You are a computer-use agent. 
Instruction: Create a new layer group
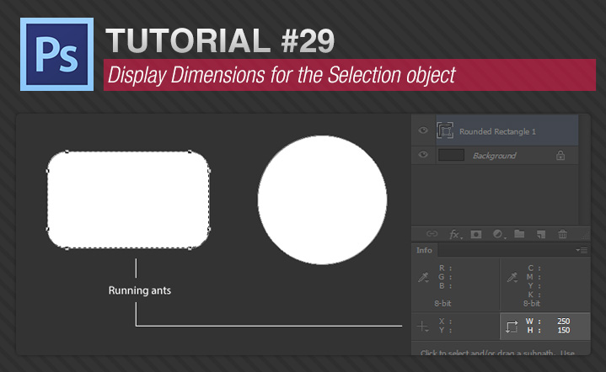(519, 234)
